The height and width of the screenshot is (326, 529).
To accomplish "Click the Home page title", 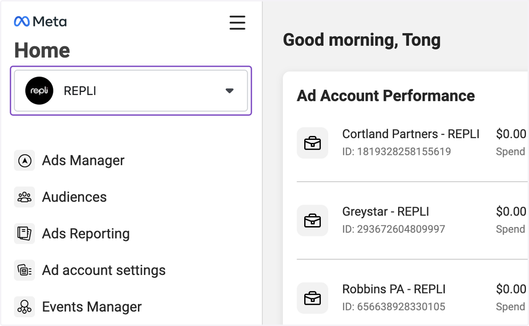I will [42, 50].
